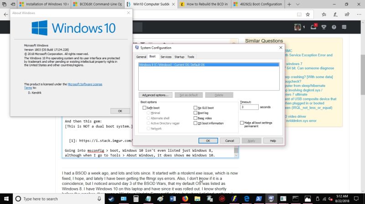Click the Type here to search box
365x204 pixels.
tap(58, 199)
